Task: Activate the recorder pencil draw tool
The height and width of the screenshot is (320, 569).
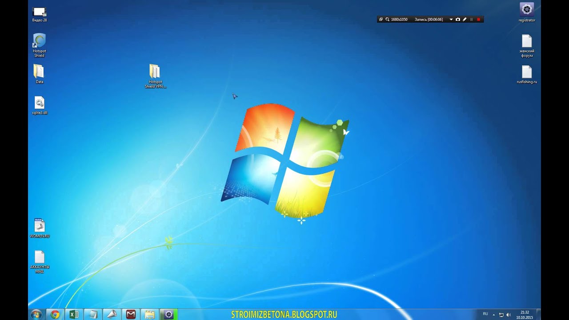Action: coord(465,20)
